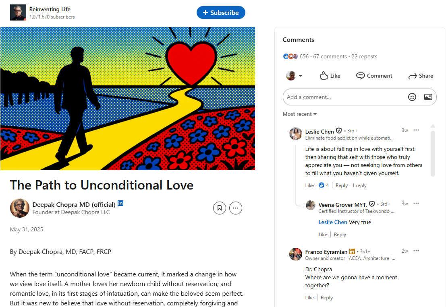Screen dimensions: 446x307
Task: Open the Most recent sort dropdown
Action: tap(300, 114)
